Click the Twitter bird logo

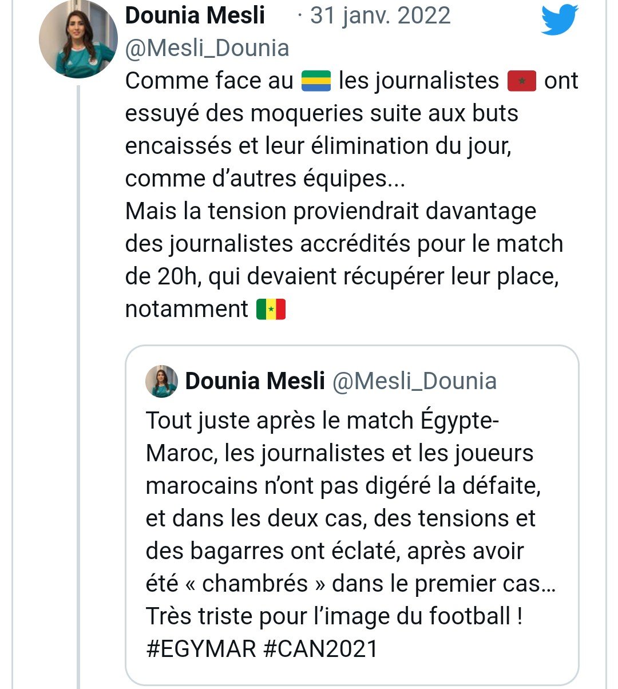560,19
